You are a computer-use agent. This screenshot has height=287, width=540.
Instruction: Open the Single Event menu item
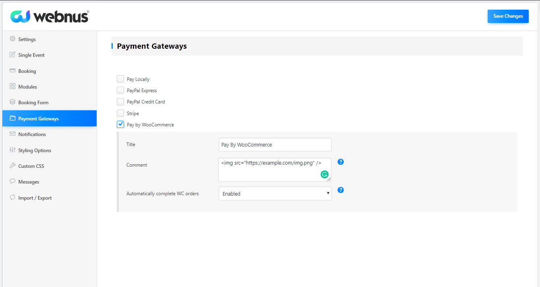49,55
